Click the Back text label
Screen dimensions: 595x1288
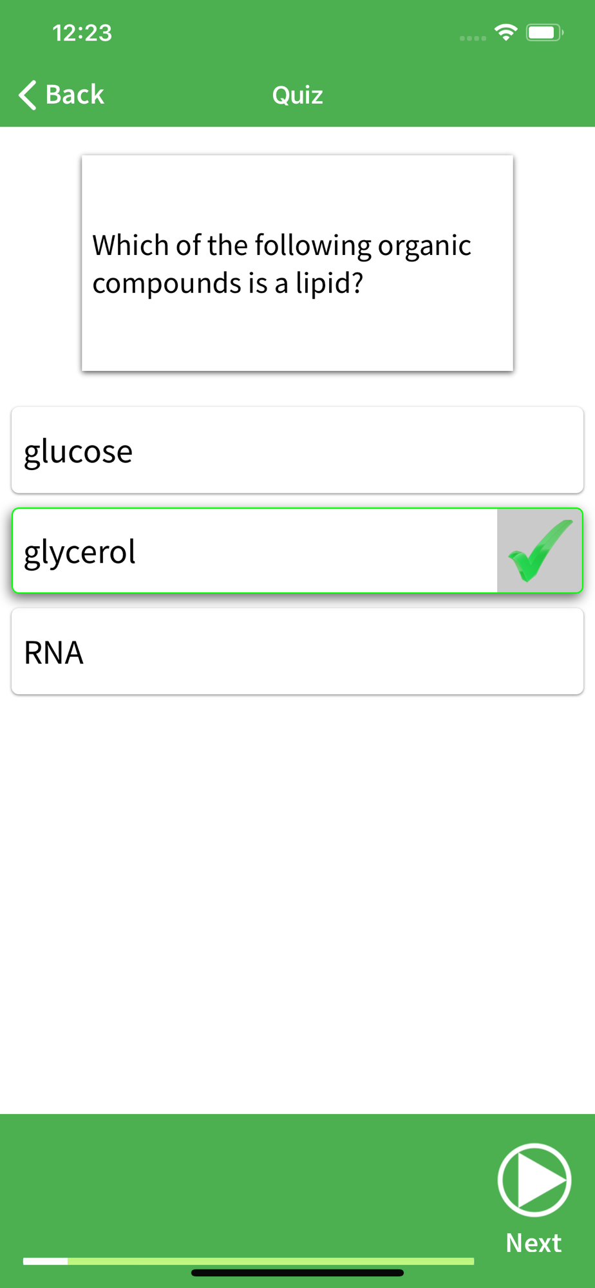click(75, 95)
